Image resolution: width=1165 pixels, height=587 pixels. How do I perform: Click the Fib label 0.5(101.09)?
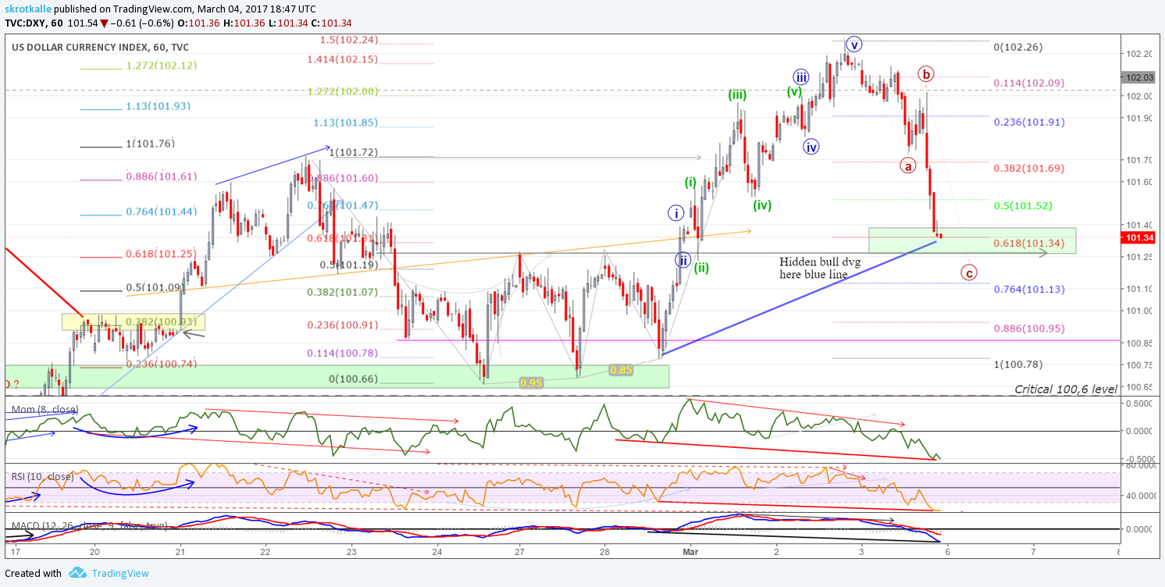click(x=155, y=287)
